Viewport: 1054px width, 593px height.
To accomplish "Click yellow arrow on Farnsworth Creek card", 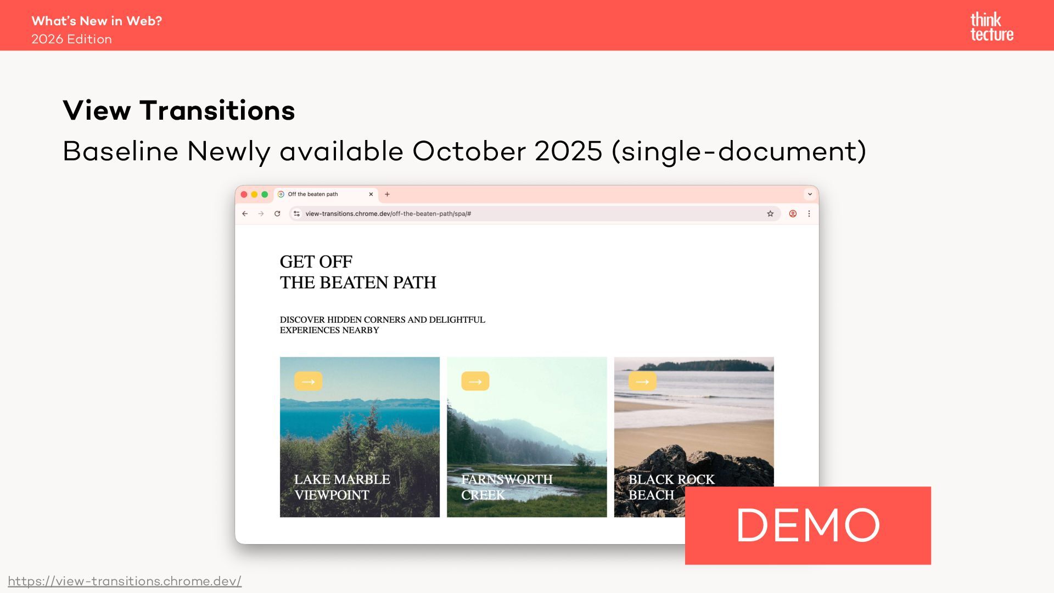I will [475, 381].
